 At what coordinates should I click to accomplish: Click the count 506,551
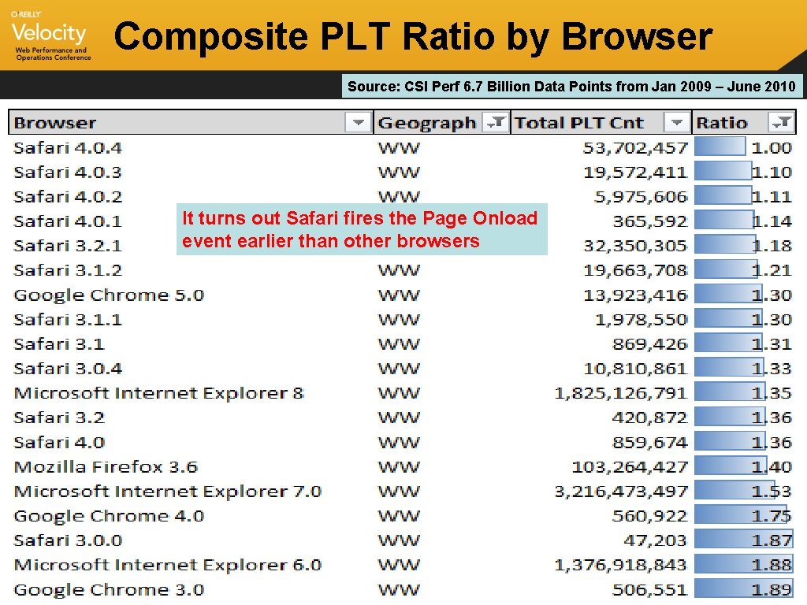point(650,591)
